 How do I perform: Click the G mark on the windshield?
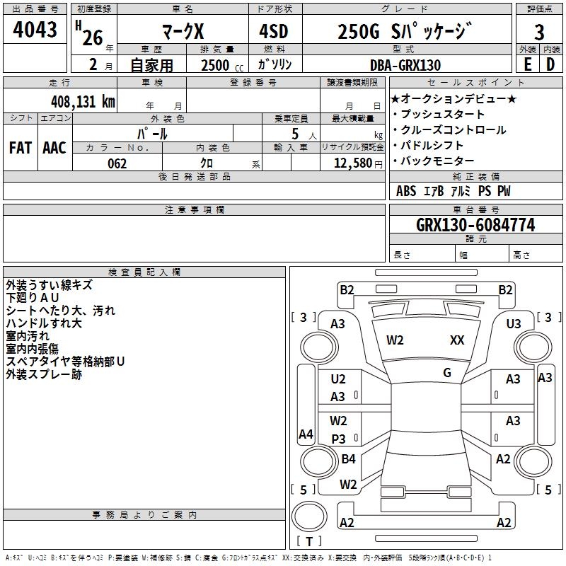pos(447,373)
